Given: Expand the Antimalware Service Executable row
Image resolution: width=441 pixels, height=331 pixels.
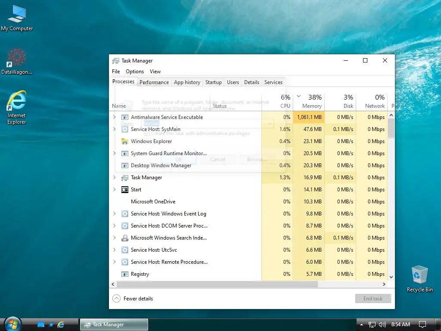Looking at the screenshot, I should point(114,117).
